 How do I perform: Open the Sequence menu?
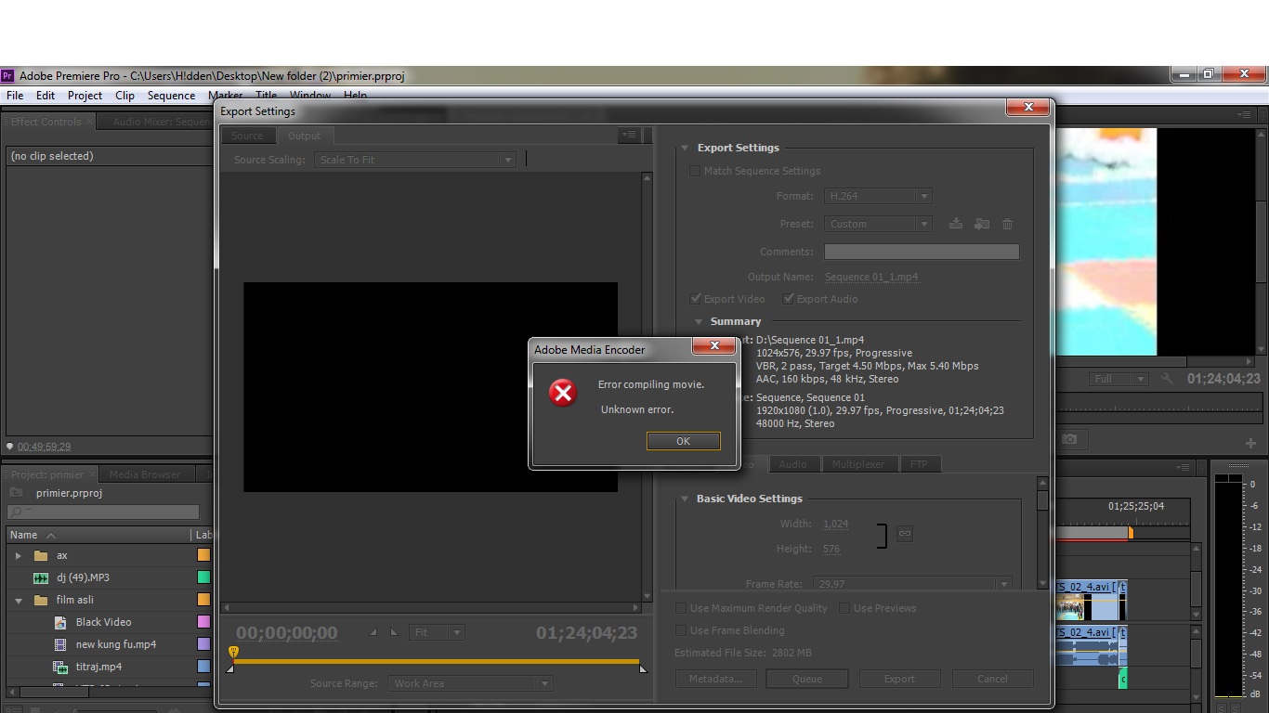[171, 95]
